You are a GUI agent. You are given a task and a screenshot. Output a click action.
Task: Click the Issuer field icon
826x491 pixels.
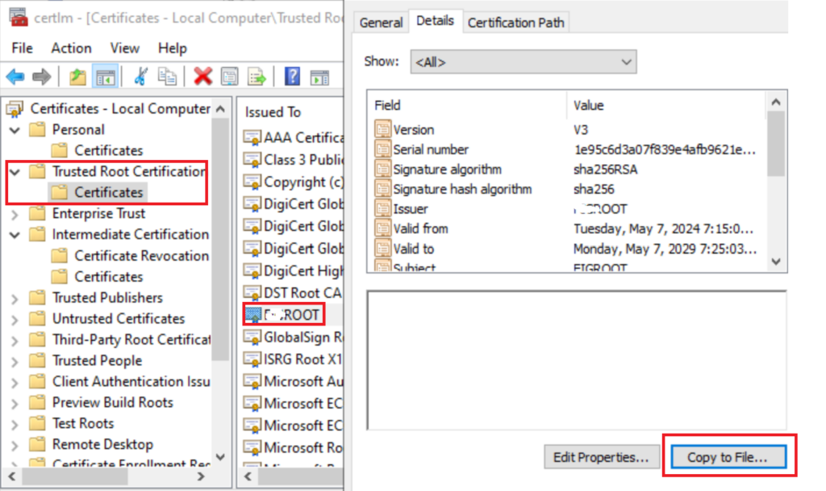[383, 208]
